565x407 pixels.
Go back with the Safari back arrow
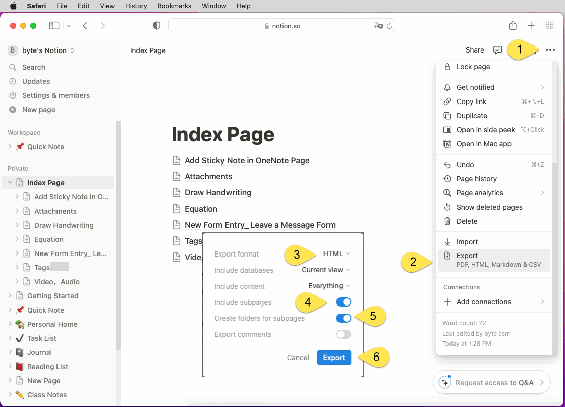point(85,26)
